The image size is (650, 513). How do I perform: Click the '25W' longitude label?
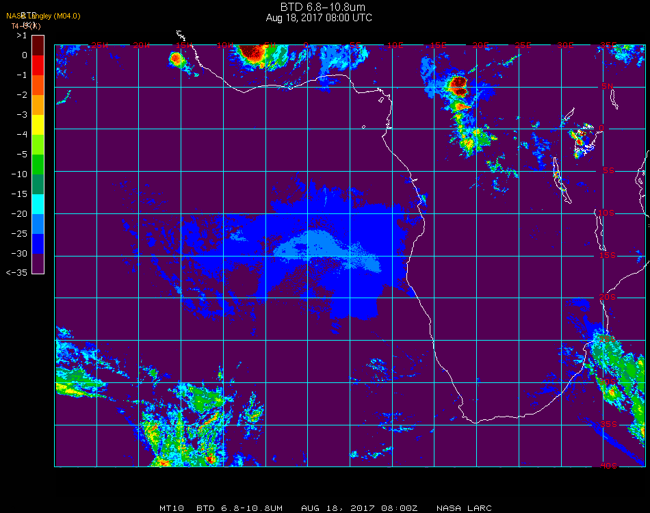(x=99, y=45)
